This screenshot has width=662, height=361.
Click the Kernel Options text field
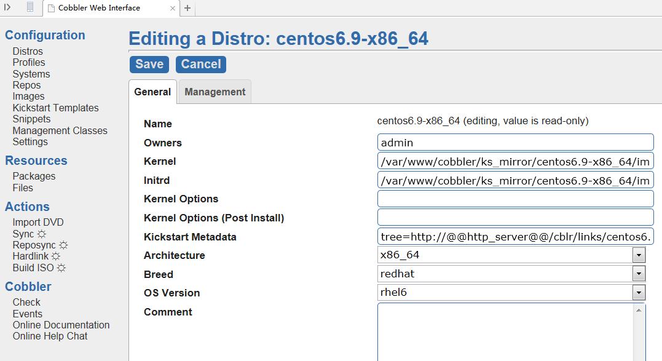[x=515, y=199]
